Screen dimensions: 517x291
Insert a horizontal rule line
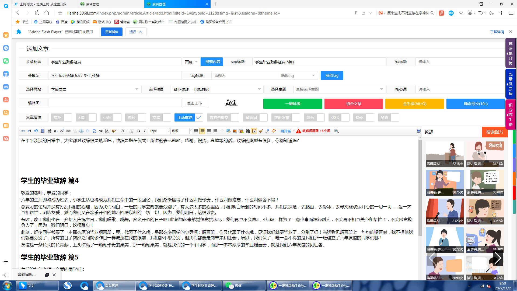point(222,131)
